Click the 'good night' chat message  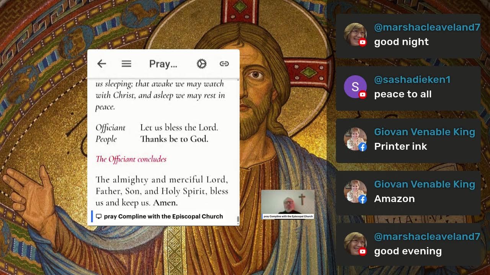coord(401,42)
